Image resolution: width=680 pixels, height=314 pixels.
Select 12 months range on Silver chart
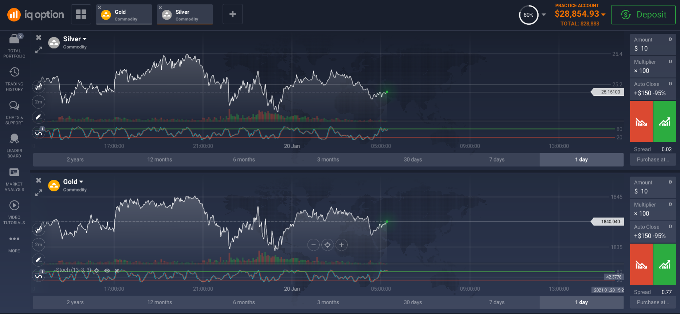click(x=160, y=159)
